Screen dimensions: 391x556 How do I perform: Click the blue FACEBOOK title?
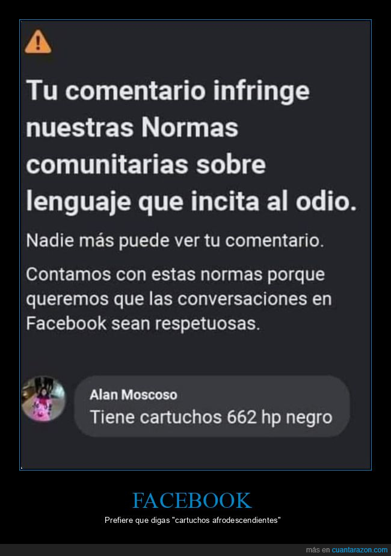[192, 500]
